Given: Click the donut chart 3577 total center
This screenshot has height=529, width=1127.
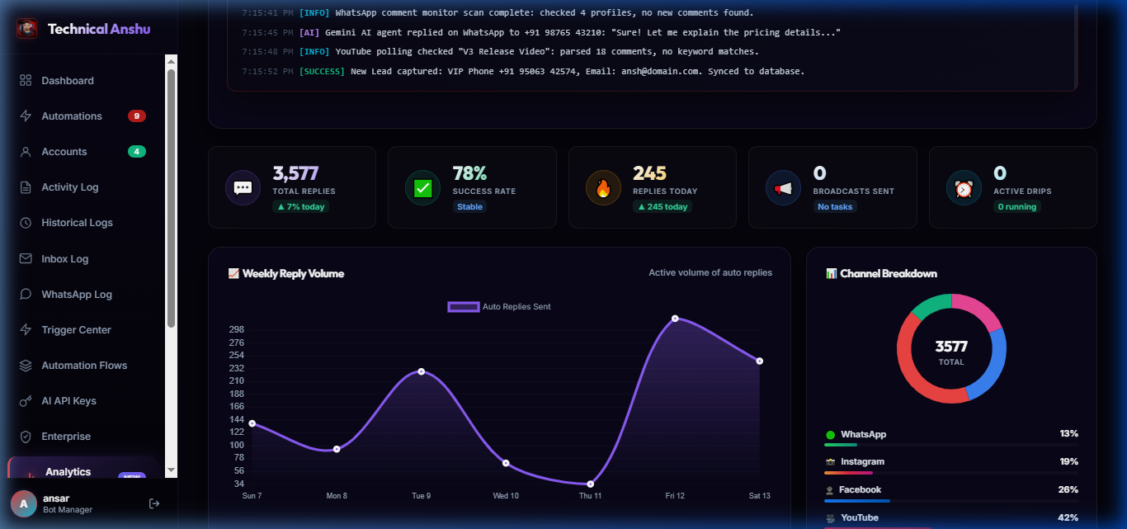Looking at the screenshot, I should click(951, 351).
